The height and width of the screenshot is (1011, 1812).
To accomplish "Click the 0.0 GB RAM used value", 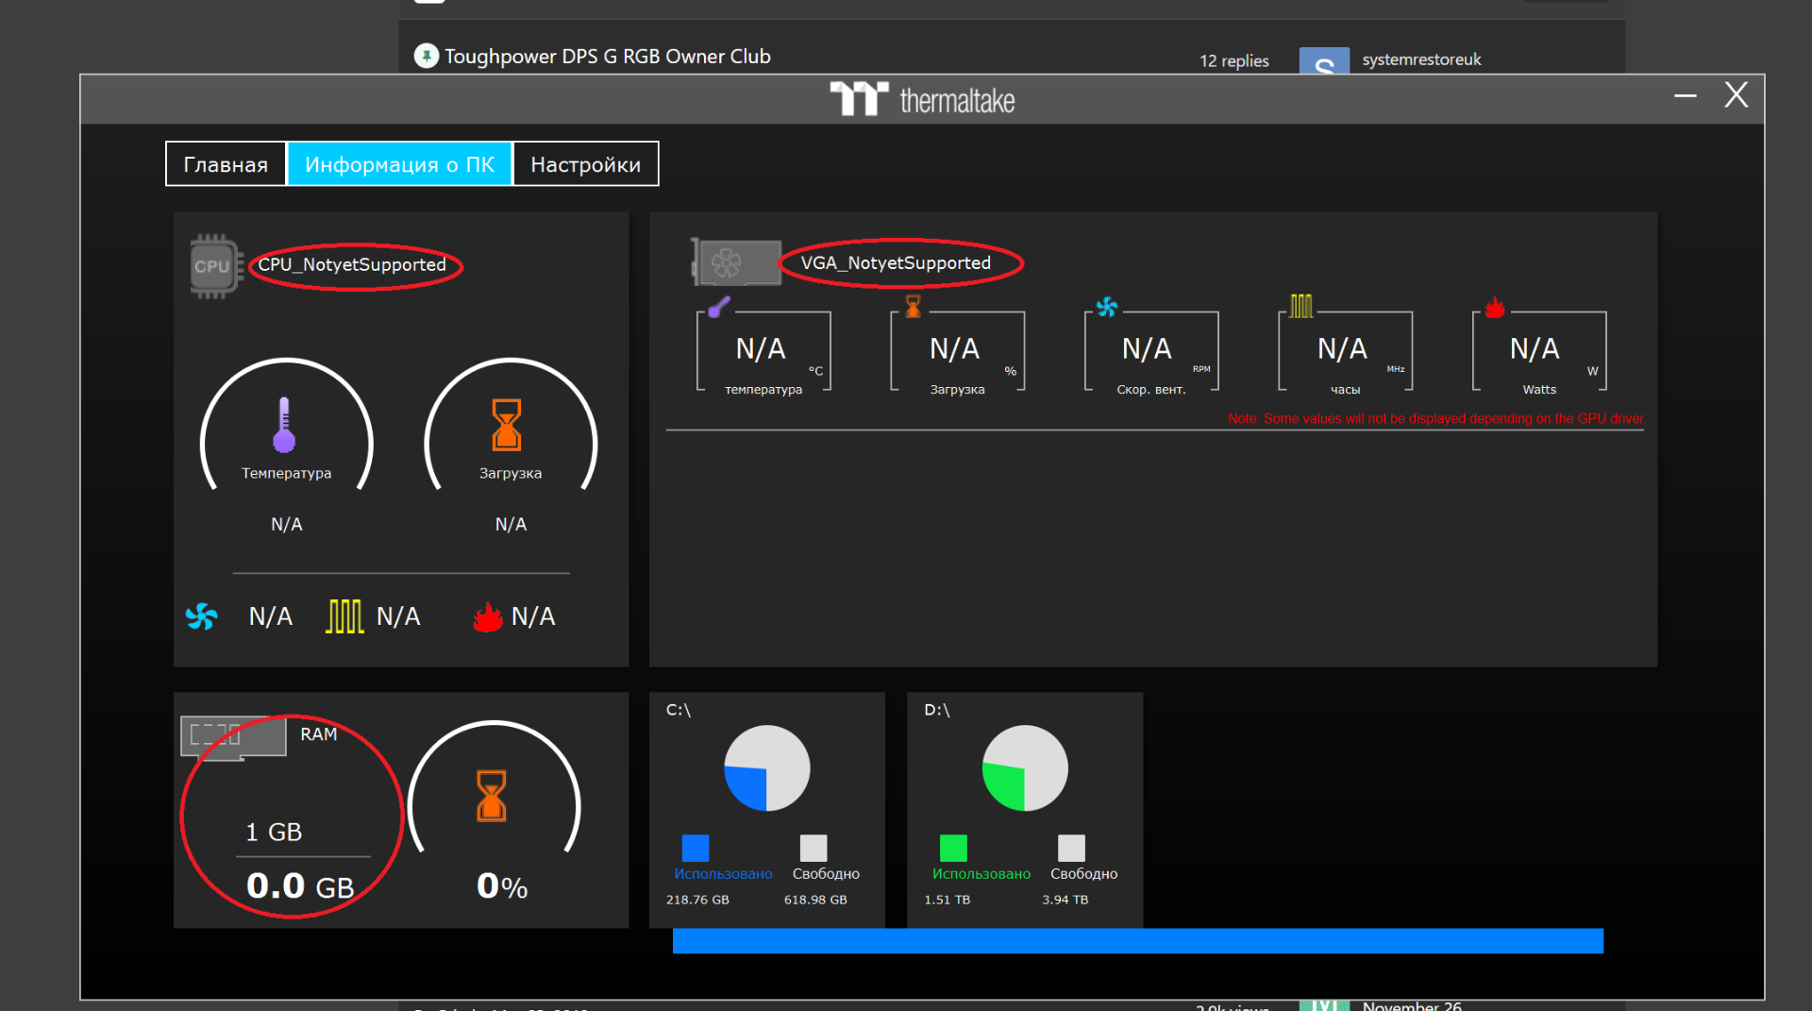I will pyautogui.click(x=300, y=885).
